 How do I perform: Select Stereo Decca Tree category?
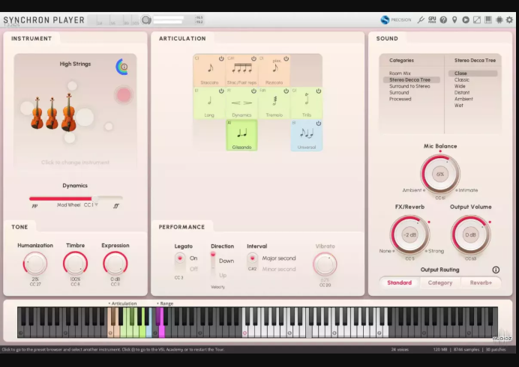point(412,79)
